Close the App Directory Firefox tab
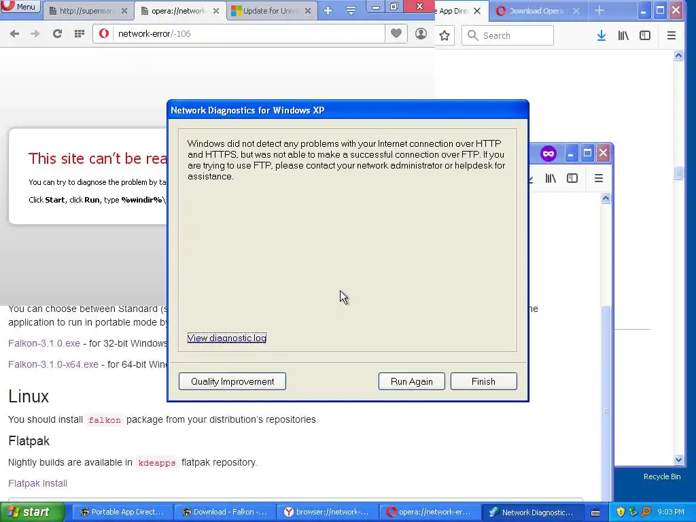The image size is (696, 522). [477, 11]
